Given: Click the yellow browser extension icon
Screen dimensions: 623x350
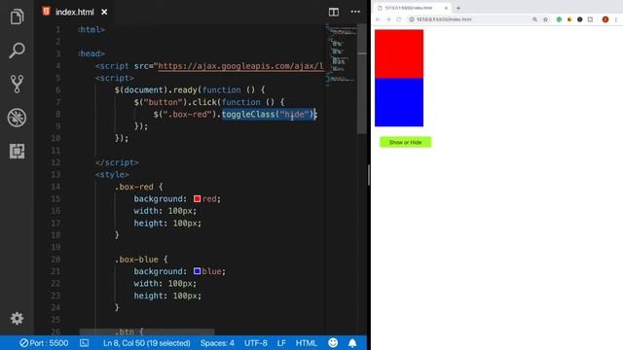Looking at the screenshot, I should [569, 19].
